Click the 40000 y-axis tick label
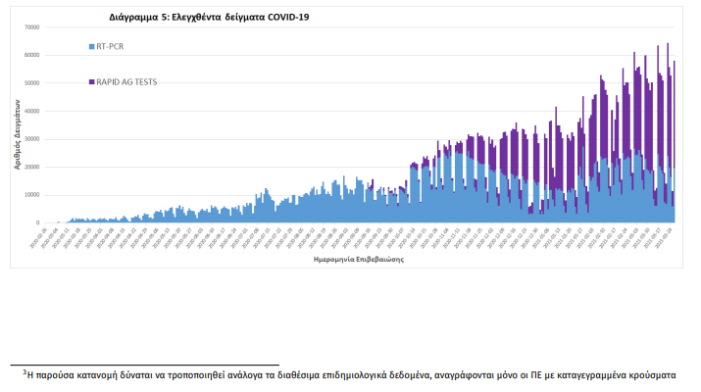This screenshot has width=701, height=392. pyautogui.click(x=30, y=111)
